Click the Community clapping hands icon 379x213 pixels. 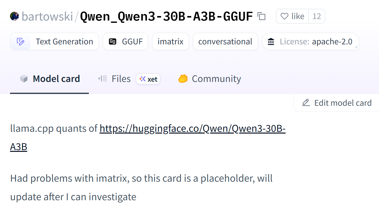point(183,79)
